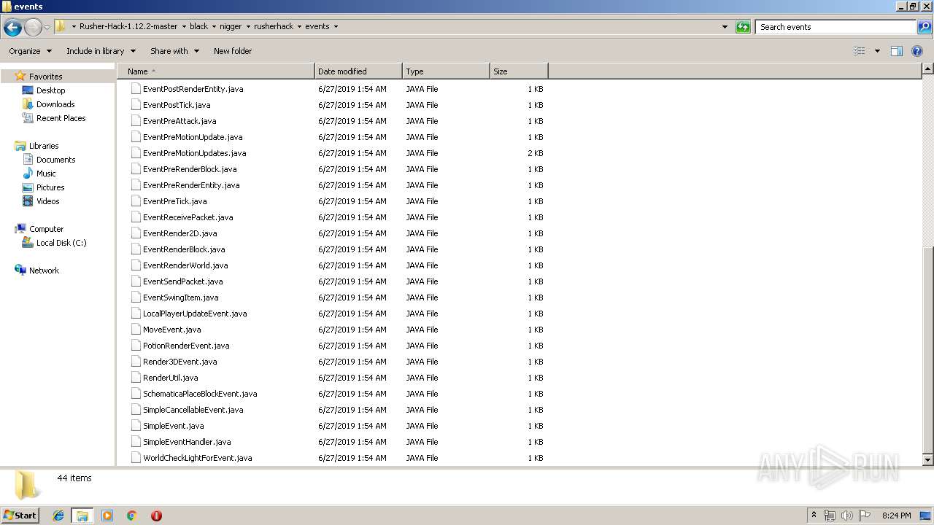Expand the dropdown arrow after rusherhack
934x525 pixels.
[299, 26]
